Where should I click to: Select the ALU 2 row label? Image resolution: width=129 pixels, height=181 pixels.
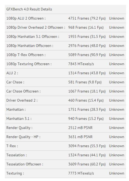click(12, 73)
